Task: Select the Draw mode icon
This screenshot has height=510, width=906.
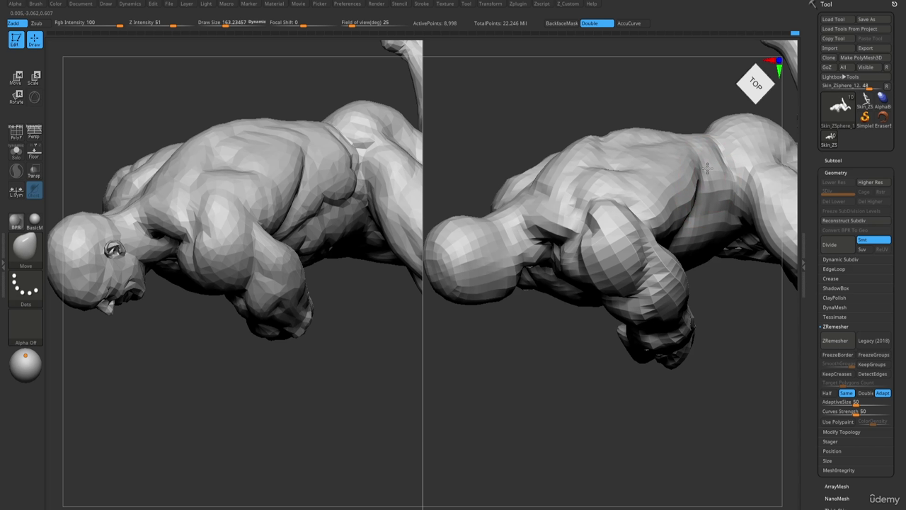Action: pyautogui.click(x=34, y=40)
